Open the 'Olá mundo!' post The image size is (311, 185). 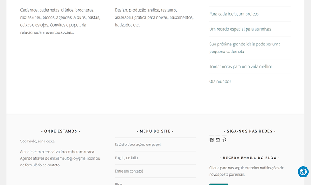[x=220, y=81]
